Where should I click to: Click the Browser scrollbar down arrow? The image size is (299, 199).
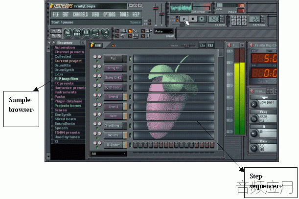tap(48, 156)
